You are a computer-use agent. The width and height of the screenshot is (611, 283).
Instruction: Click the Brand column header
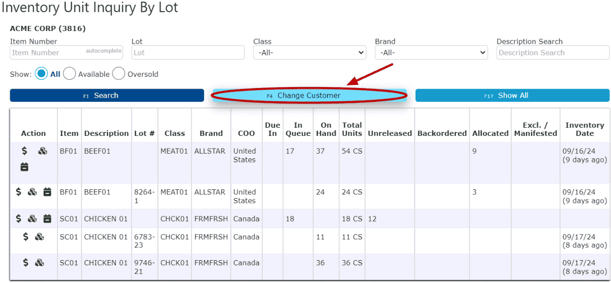click(211, 133)
